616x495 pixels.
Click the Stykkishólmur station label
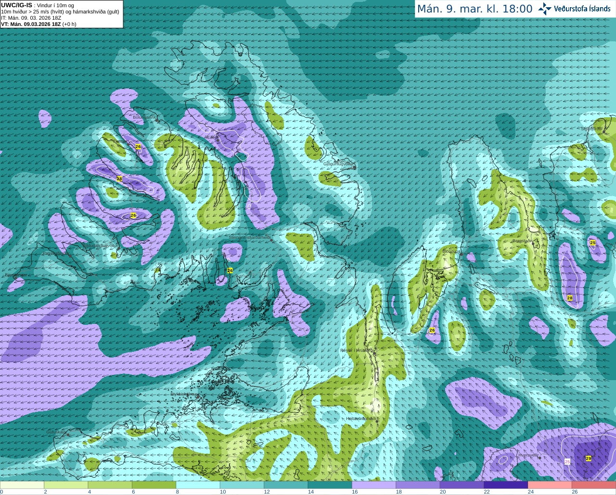pyautogui.click(x=184, y=394)
